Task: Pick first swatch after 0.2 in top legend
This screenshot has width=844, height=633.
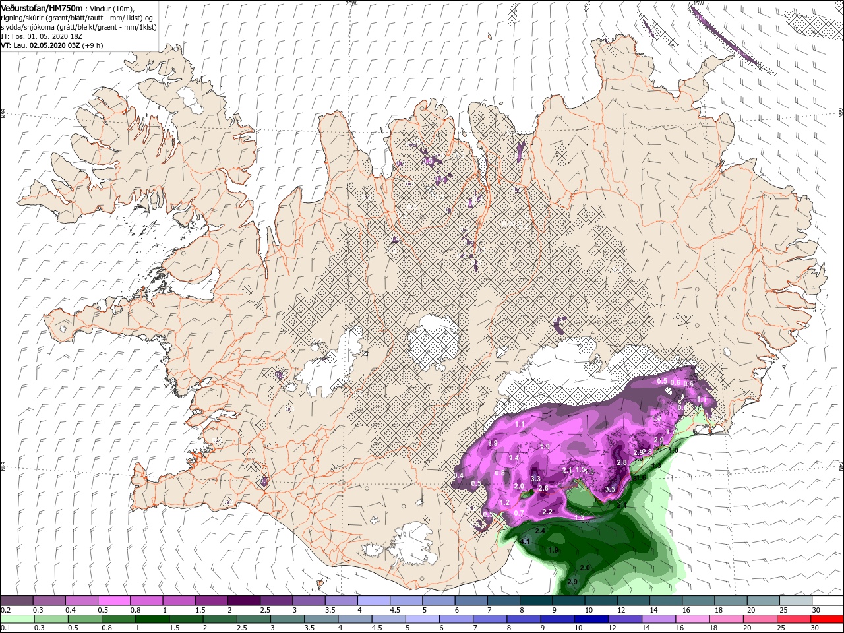Action: coord(16,601)
